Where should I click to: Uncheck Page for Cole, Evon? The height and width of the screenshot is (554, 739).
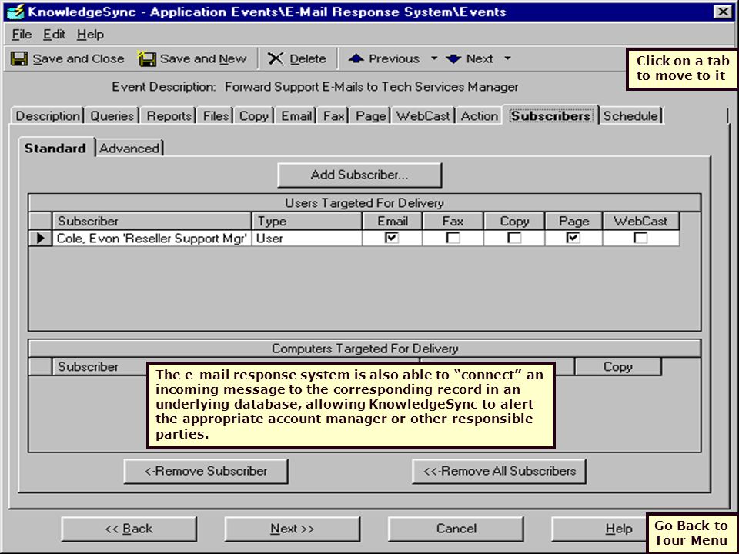[573, 238]
